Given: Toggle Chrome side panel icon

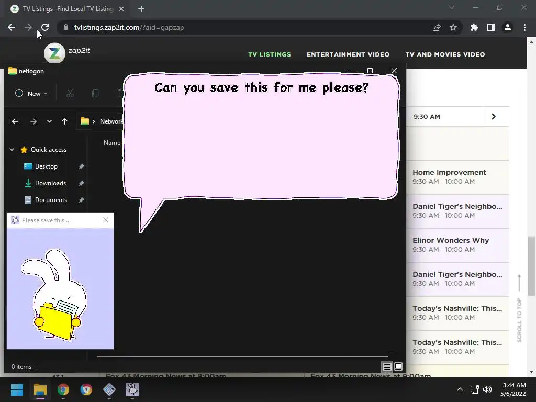Looking at the screenshot, I should pyautogui.click(x=491, y=27).
